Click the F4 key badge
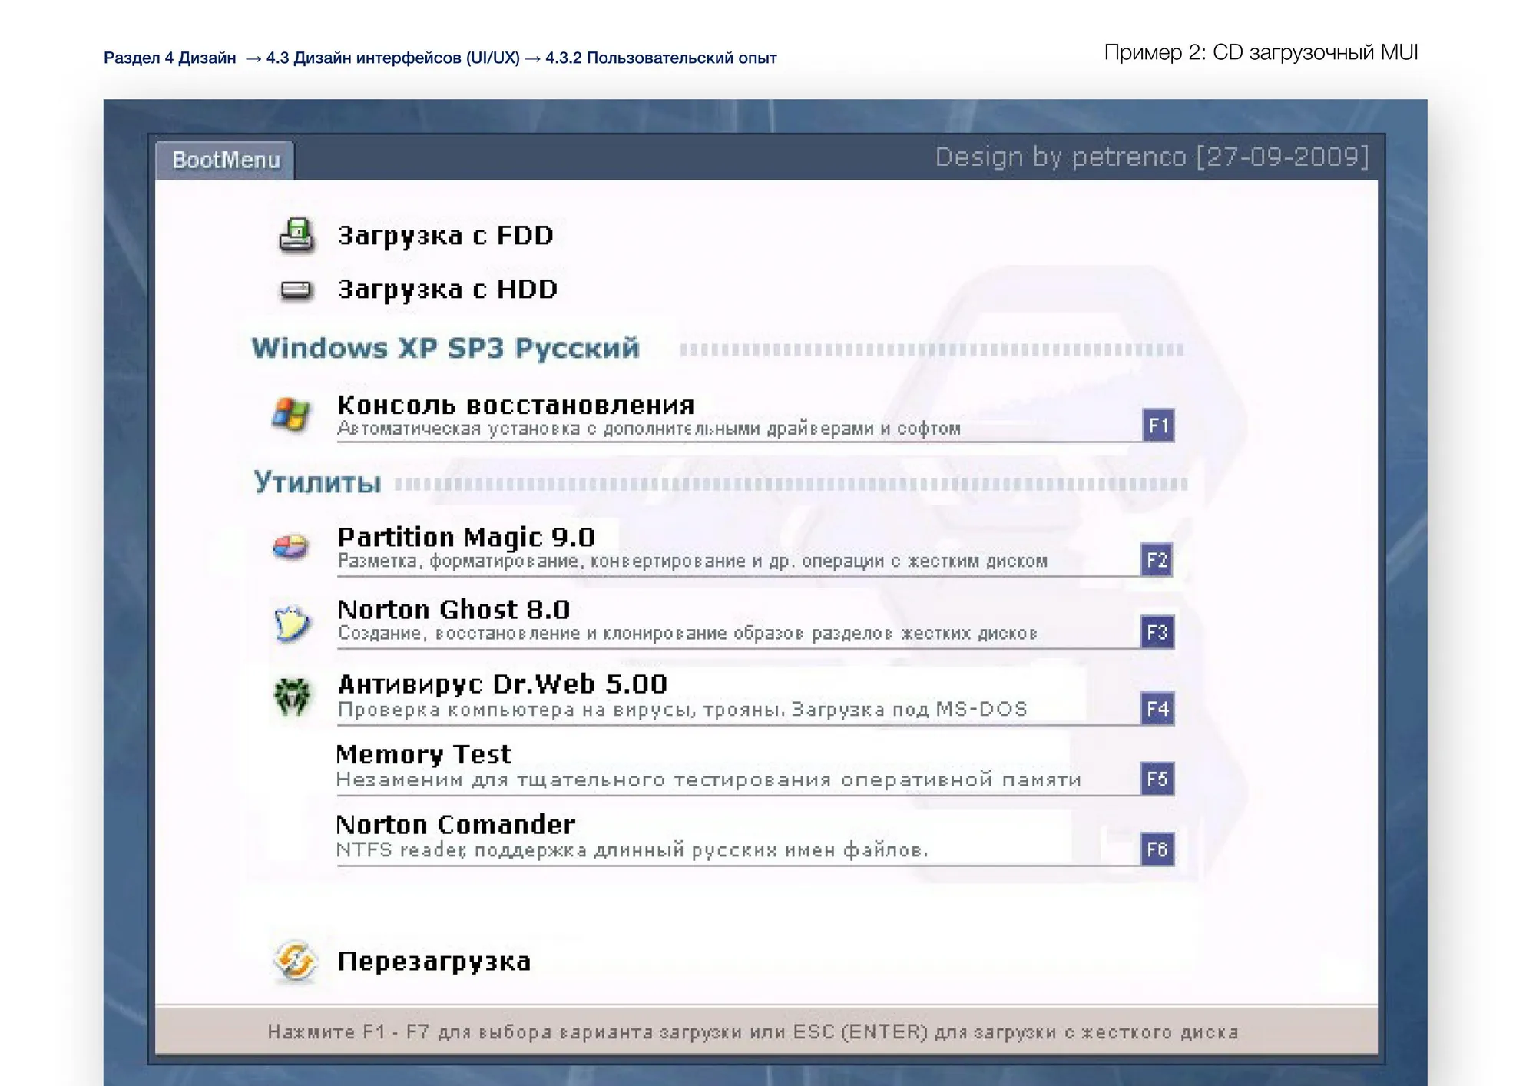The image size is (1536, 1086). (x=1157, y=708)
